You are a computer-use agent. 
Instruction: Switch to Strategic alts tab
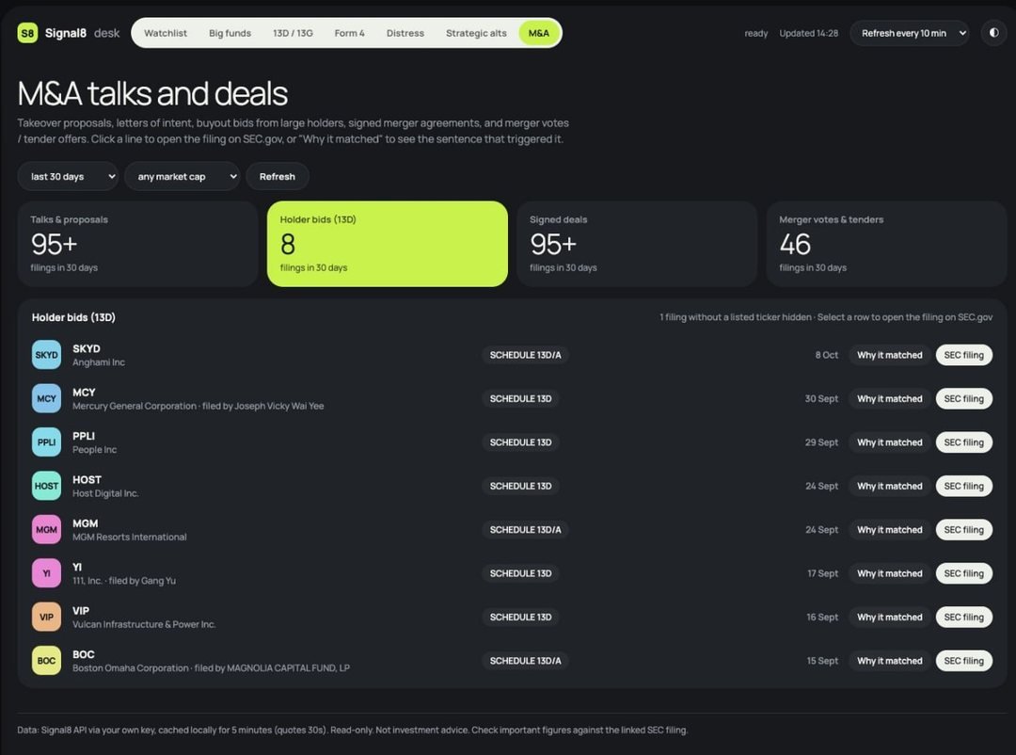click(x=476, y=33)
